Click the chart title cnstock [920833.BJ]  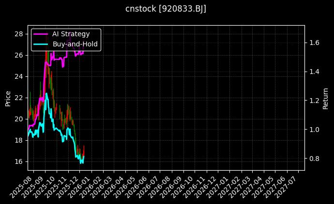[167, 9]
